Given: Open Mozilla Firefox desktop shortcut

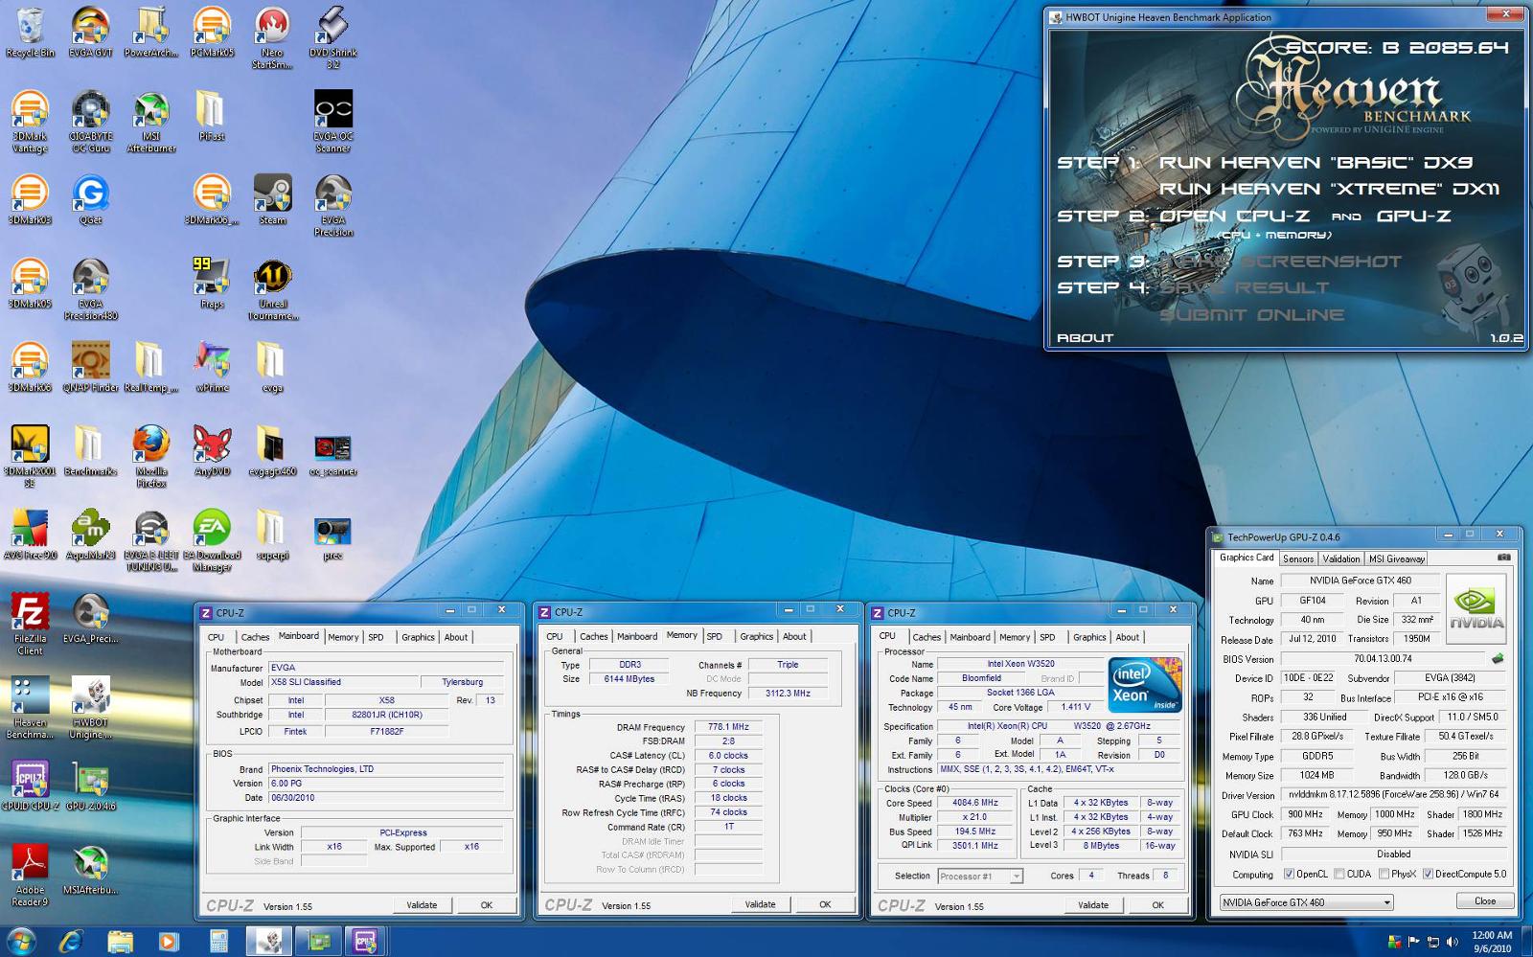Looking at the screenshot, I should (151, 456).
